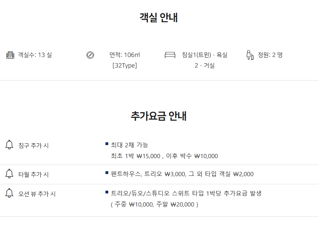
Task: Click the bell icon for 침구 추가 시
Action: (x=10, y=145)
